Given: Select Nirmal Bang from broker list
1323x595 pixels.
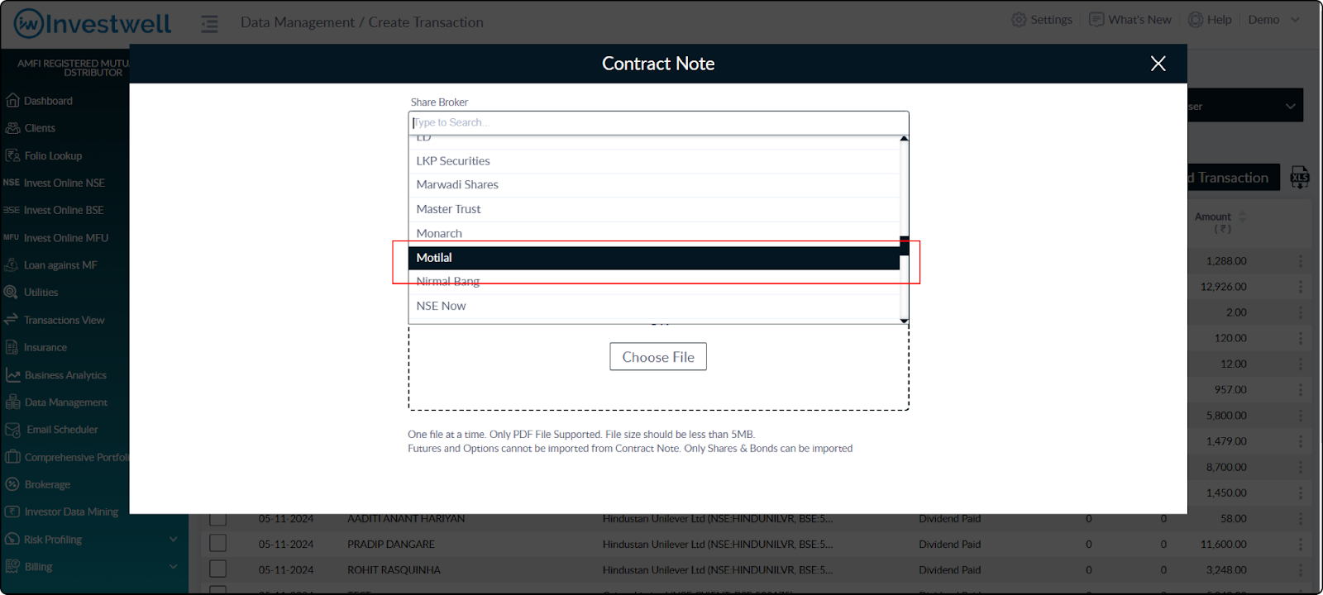Looking at the screenshot, I should tap(654, 282).
